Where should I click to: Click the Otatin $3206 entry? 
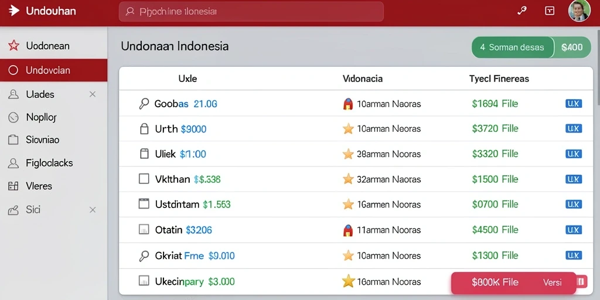(183, 230)
